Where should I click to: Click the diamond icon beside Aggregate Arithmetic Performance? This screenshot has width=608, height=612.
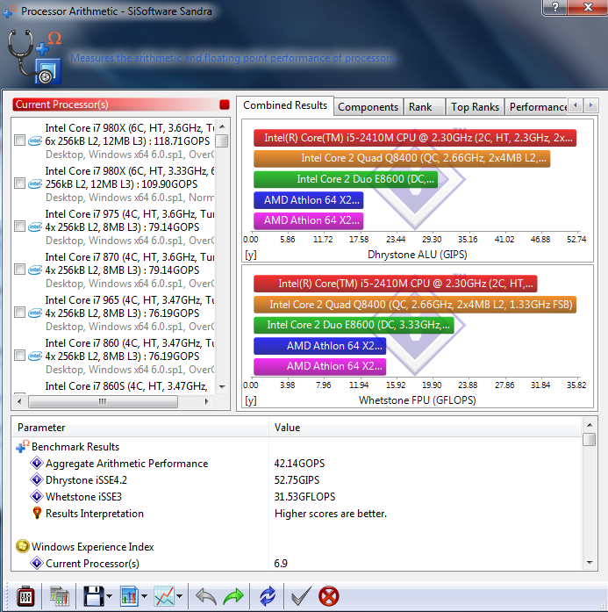[37, 464]
